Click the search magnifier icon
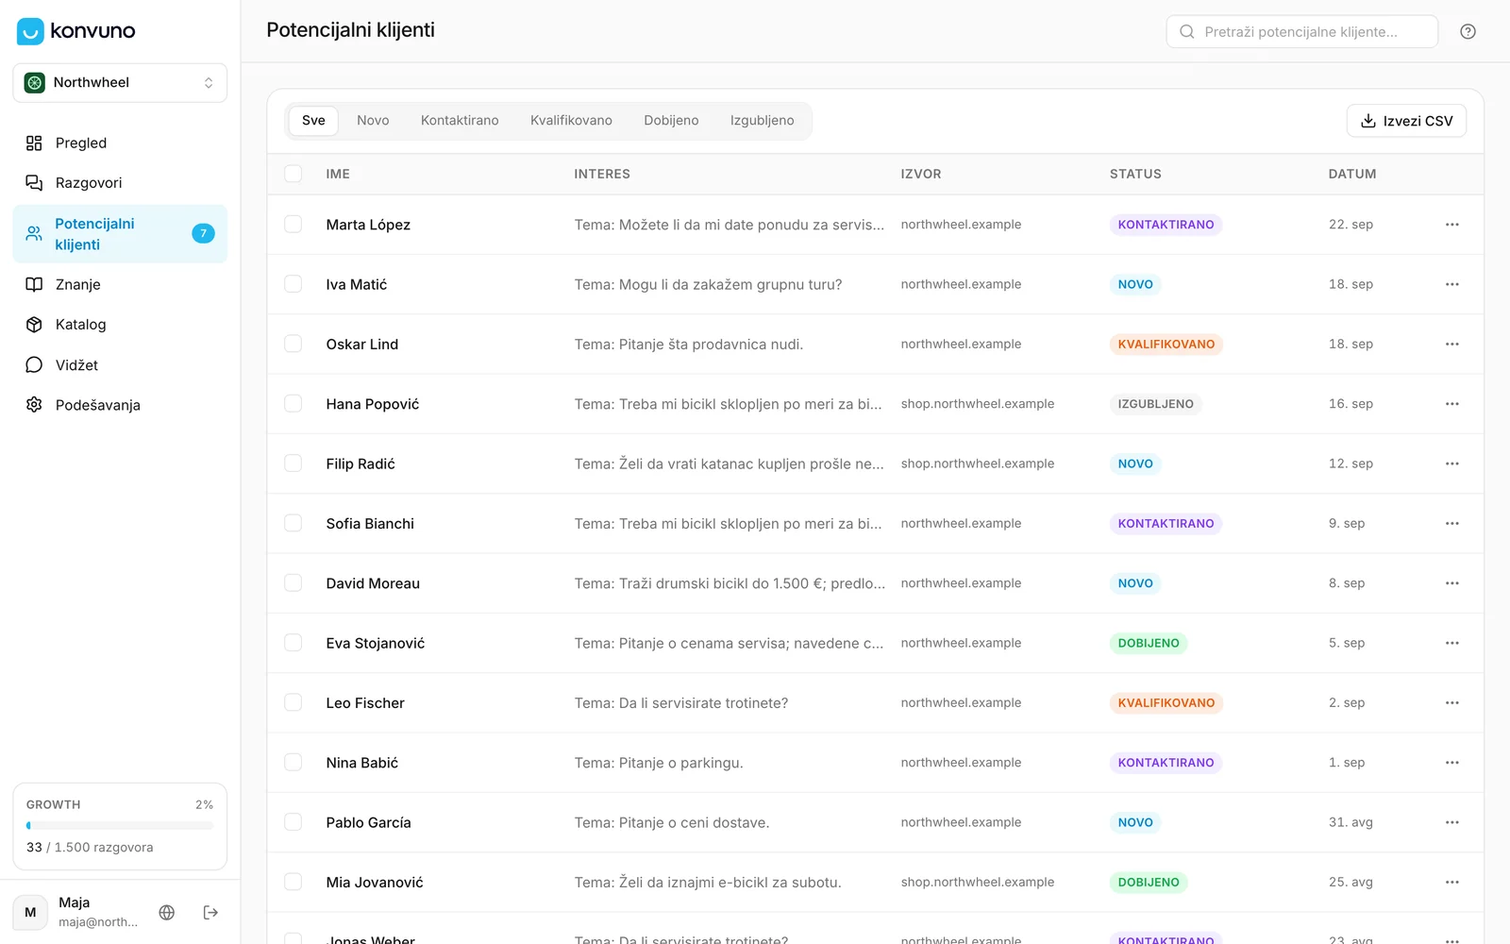1510x944 pixels. point(1187,32)
